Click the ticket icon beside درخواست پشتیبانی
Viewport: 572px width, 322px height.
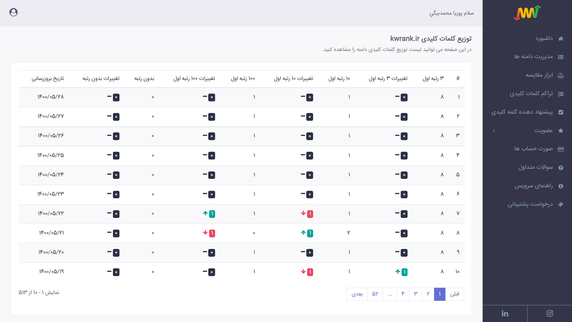[x=561, y=205]
